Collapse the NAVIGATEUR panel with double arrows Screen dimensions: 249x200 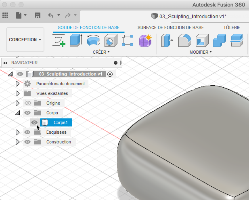pyautogui.click(x=5, y=63)
